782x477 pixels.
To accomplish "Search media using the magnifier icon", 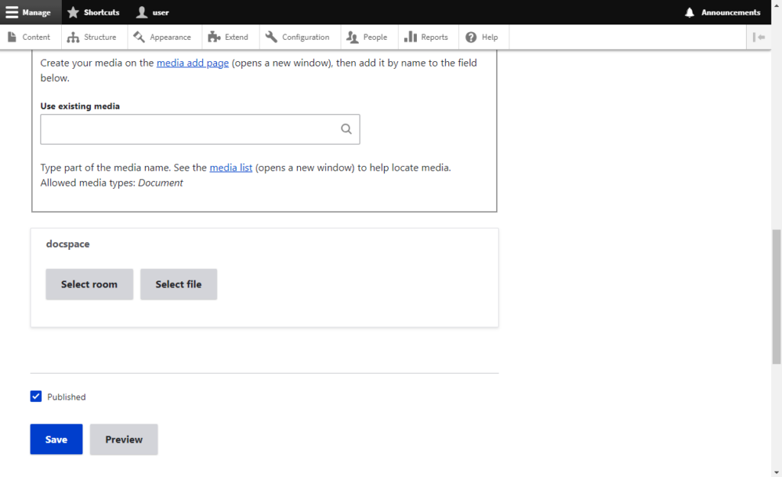I will tap(346, 128).
